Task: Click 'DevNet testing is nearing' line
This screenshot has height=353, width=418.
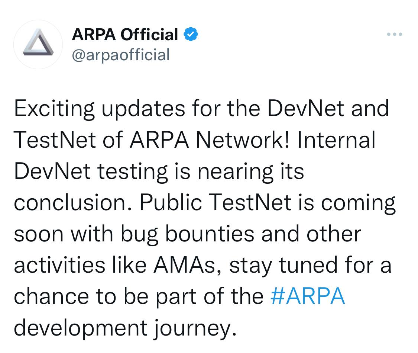Action: click(143, 171)
